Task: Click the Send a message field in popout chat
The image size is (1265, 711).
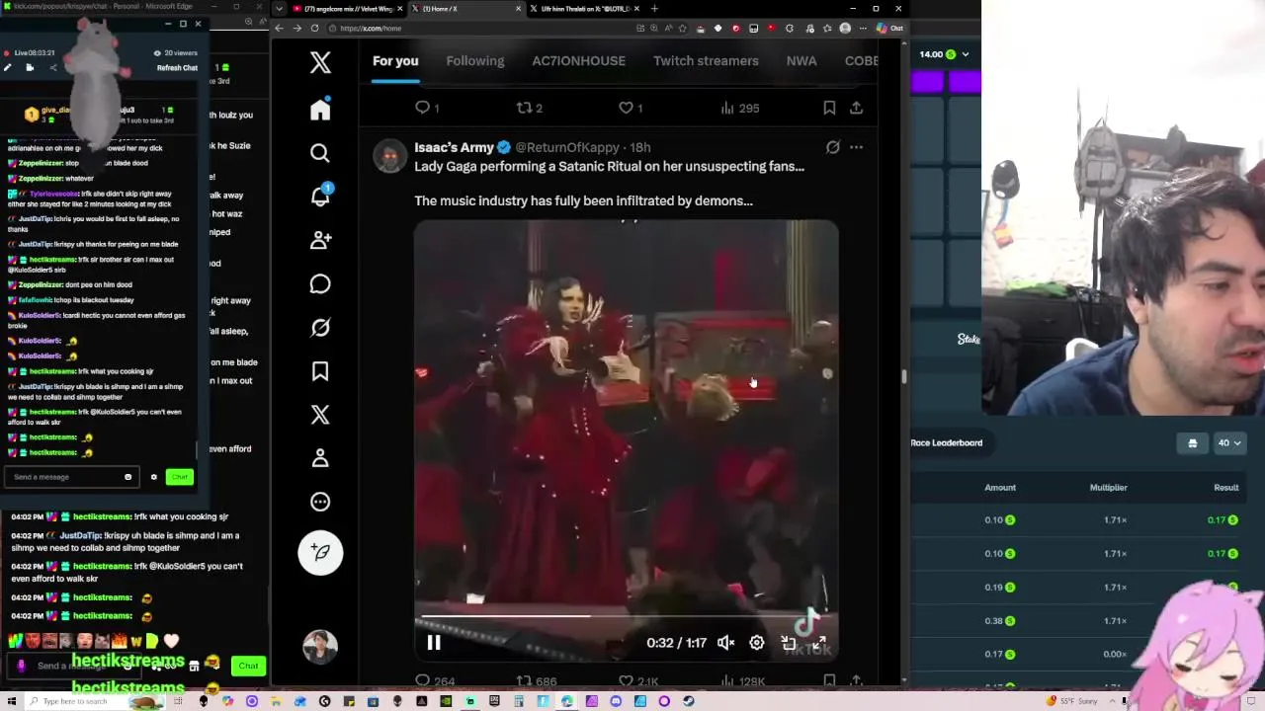Action: (69, 477)
